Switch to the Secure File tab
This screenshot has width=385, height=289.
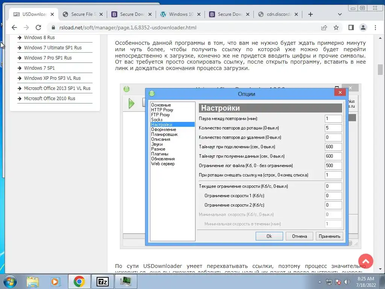pos(82,14)
